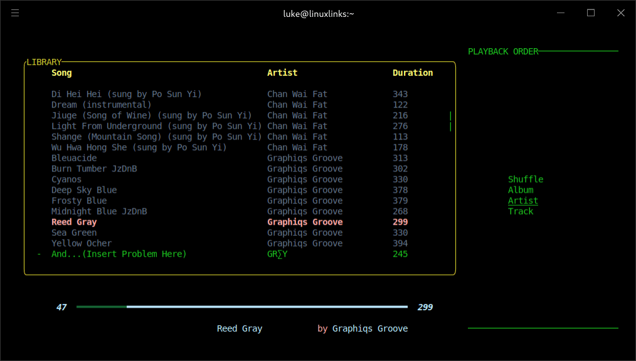This screenshot has height=361, width=636.
Task: Click the Duration column header
Action: [x=413, y=73]
